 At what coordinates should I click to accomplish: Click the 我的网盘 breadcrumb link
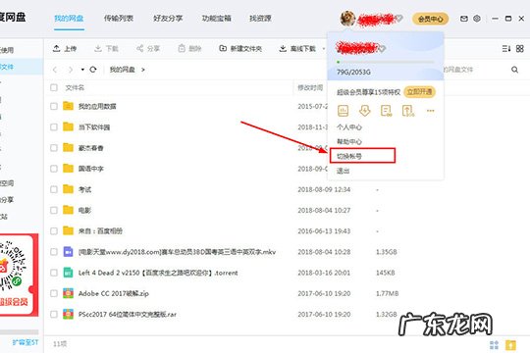pos(122,70)
